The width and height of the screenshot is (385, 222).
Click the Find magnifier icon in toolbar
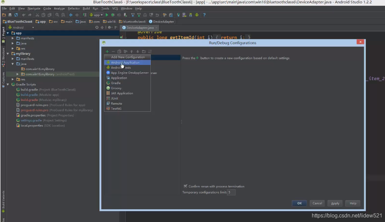click(57, 15)
